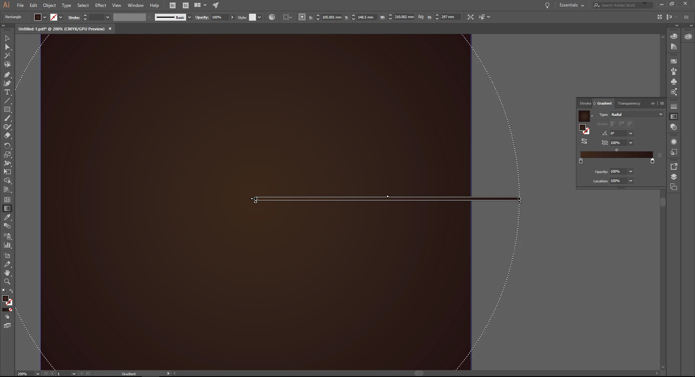
Task: Pick the Lasso tool
Action: pyautogui.click(x=7, y=64)
